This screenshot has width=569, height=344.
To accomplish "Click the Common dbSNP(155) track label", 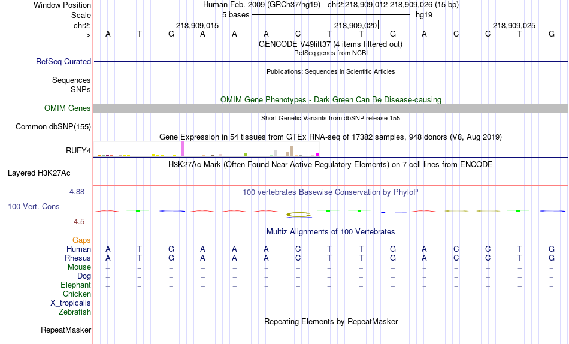I will [x=53, y=127].
